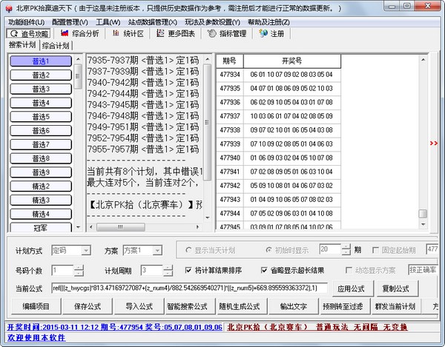Screen dimensions: 445x347
Task: Click the 期 count spinner arrows
Action: [x=346, y=249]
